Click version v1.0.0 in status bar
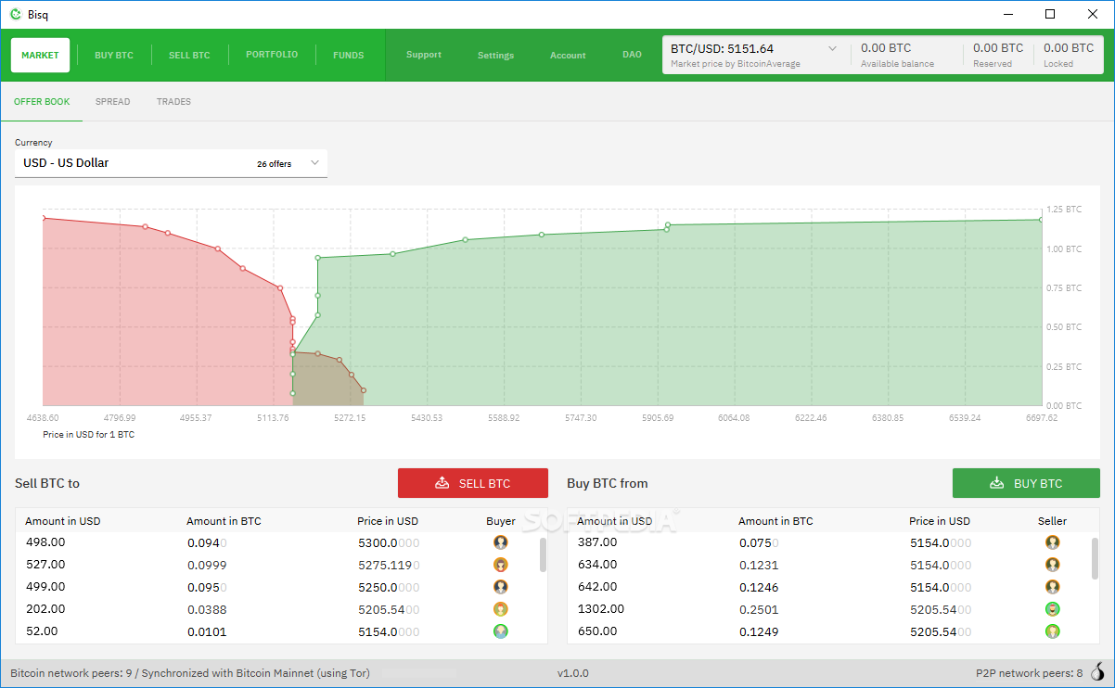Viewport: 1115px width, 688px height. tap(572, 673)
